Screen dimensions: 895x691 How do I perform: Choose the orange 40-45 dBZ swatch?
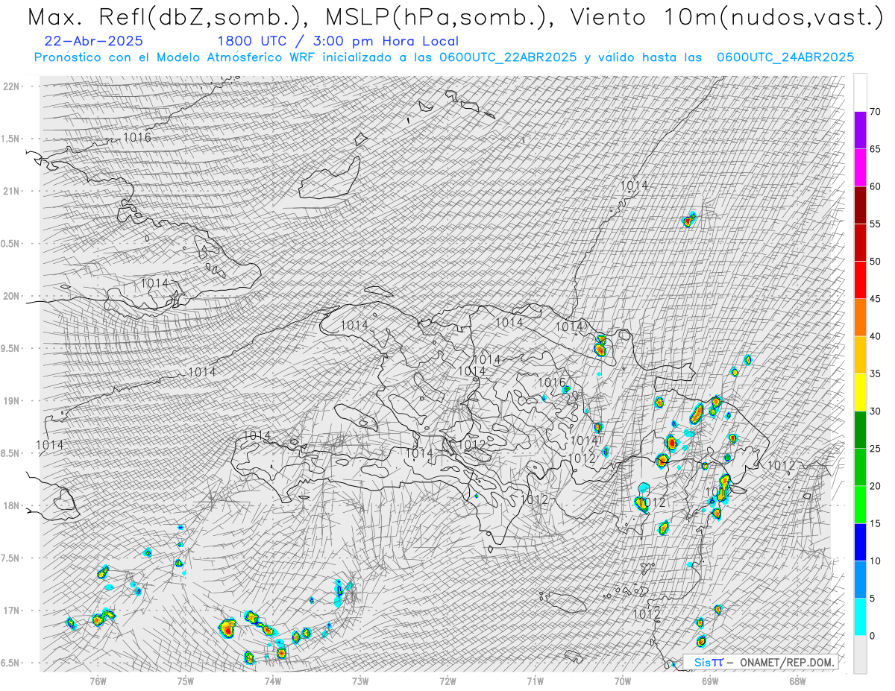click(860, 318)
